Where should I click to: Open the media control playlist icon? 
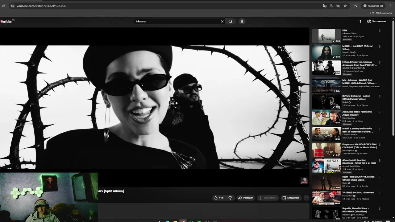356,6
